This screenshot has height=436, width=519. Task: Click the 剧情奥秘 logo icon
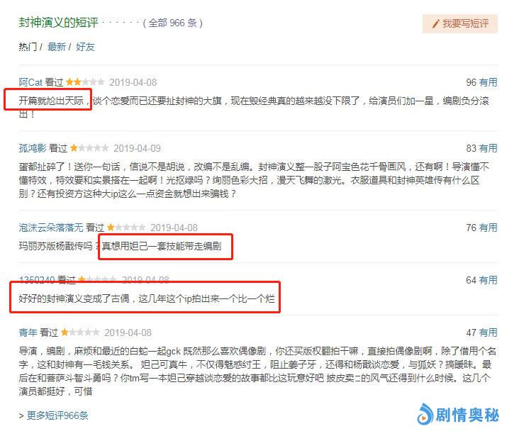(x=425, y=414)
